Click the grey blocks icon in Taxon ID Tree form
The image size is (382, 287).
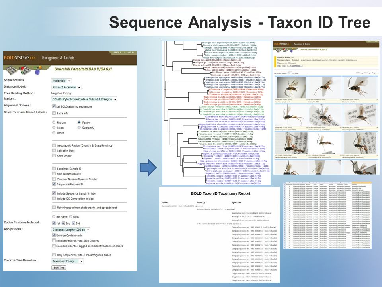pyautogui.click(x=12, y=70)
